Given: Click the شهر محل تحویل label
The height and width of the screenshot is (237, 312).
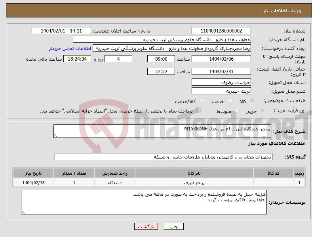Looking at the screenshot, I should (x=288, y=91).
